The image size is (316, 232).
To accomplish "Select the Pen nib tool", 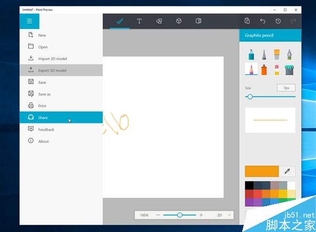I will pyautogui.click(x=289, y=54).
